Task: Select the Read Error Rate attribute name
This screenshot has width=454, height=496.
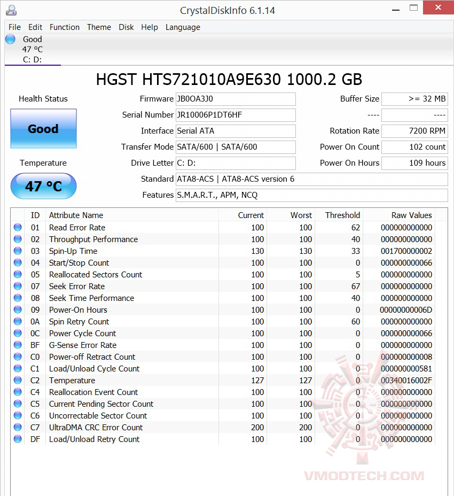Action: (x=77, y=228)
